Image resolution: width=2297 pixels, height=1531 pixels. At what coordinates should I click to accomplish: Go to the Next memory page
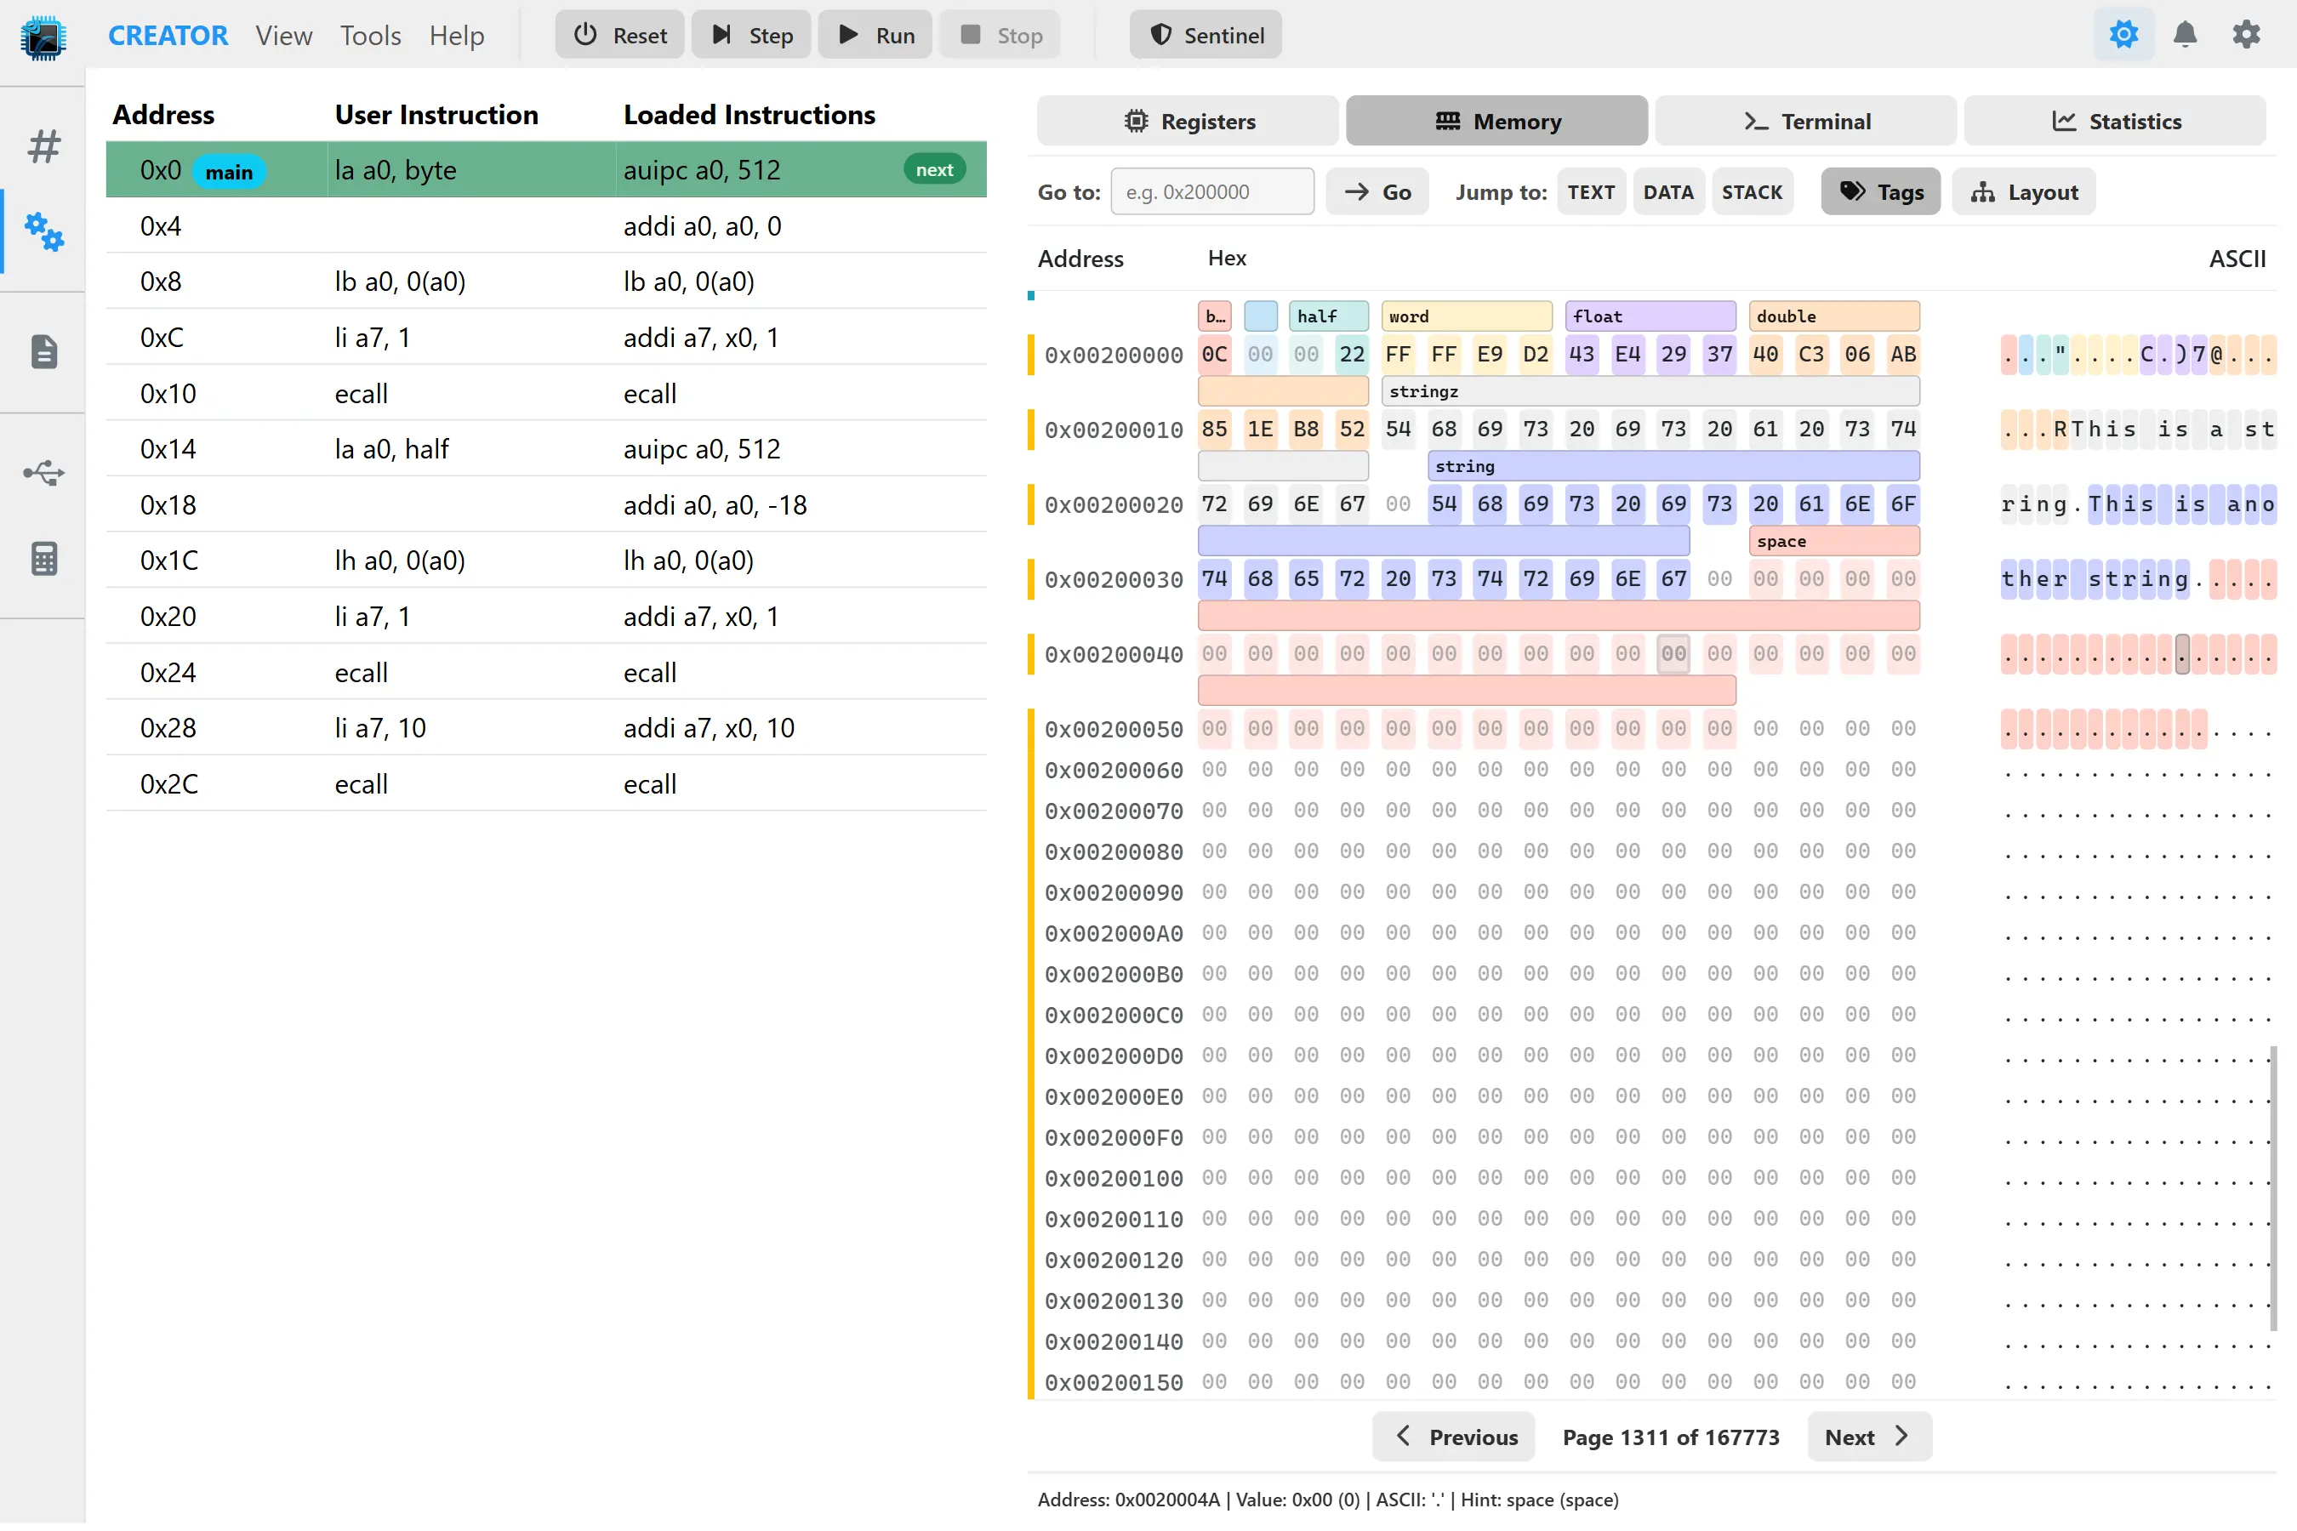pos(1869,1437)
